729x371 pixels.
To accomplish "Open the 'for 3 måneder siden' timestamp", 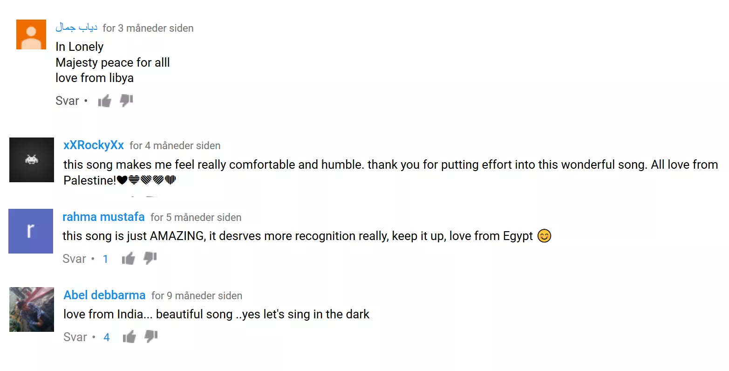I will (x=148, y=28).
